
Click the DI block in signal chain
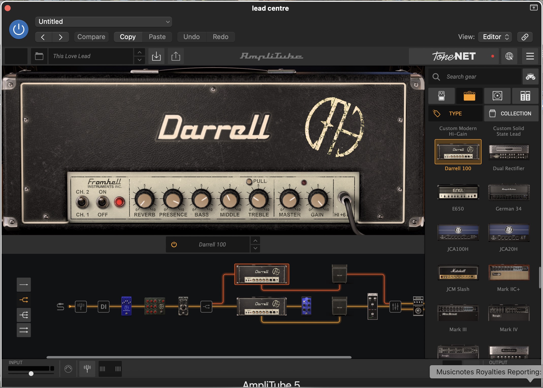point(104,307)
